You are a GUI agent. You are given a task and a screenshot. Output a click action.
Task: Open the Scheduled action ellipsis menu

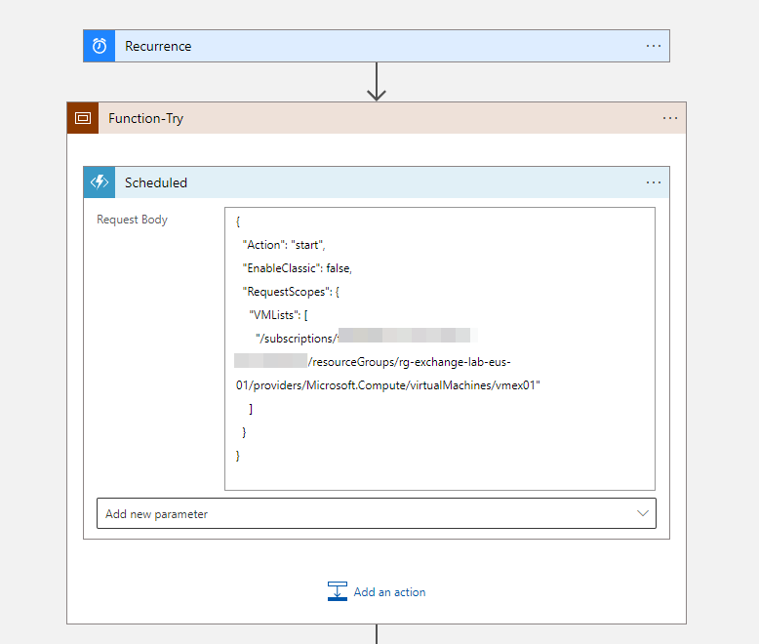click(654, 182)
